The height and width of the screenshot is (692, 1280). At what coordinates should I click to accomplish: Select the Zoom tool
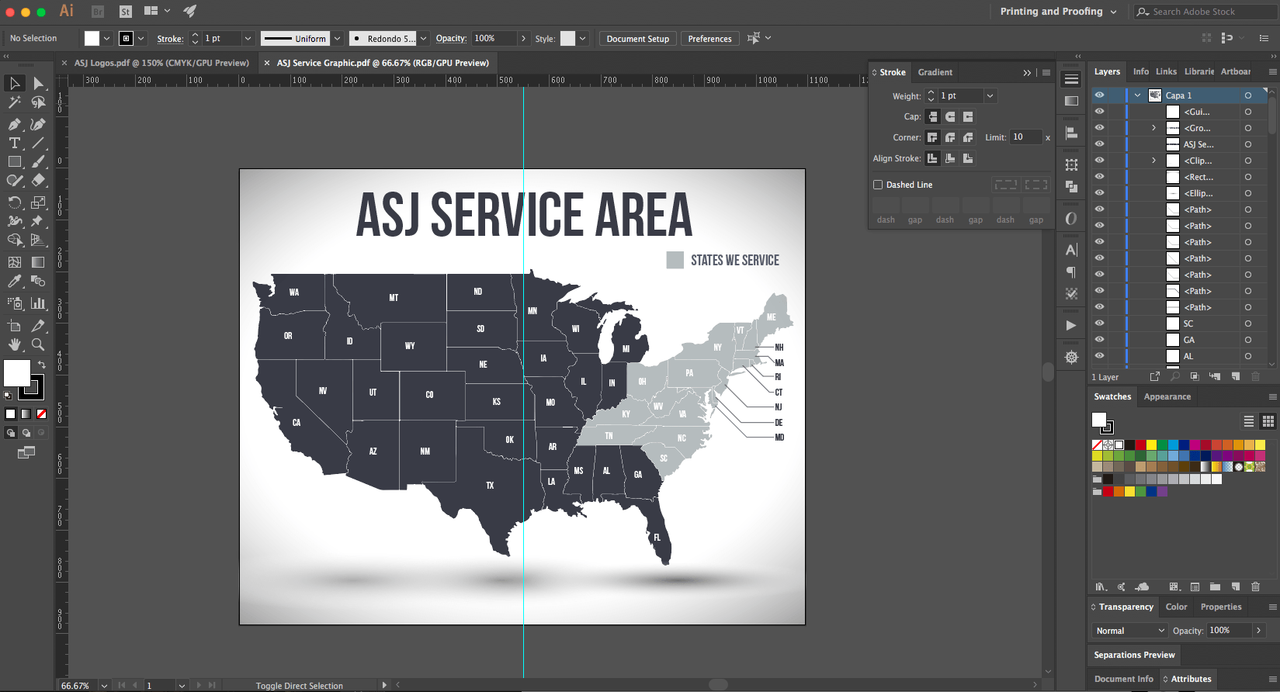click(38, 344)
